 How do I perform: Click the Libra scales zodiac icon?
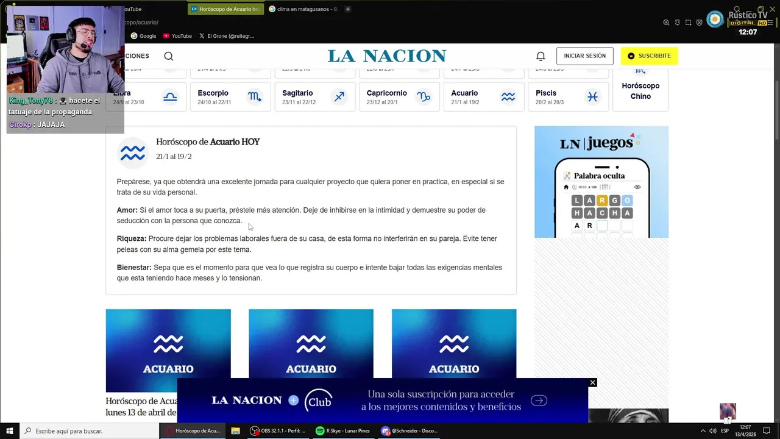pos(171,97)
